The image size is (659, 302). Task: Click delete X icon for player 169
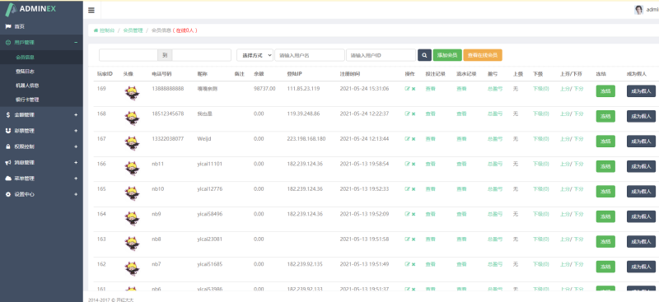pos(414,89)
